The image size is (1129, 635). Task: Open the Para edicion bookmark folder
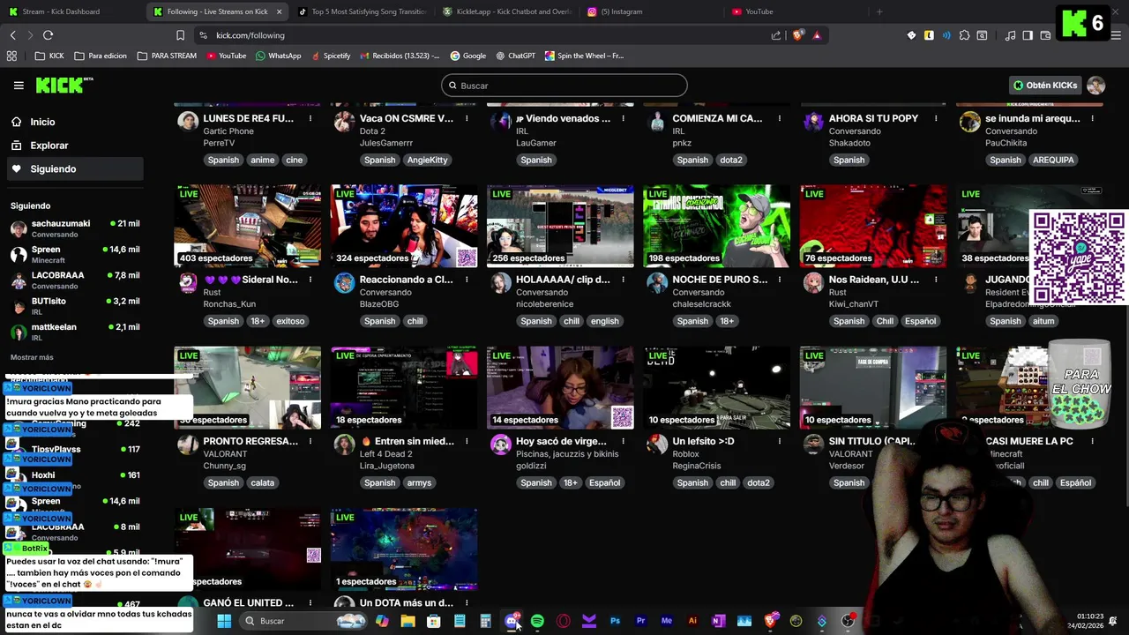(101, 56)
